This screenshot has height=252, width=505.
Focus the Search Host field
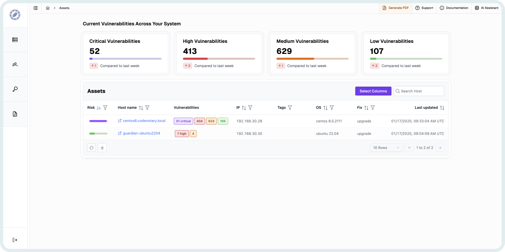[419, 91]
